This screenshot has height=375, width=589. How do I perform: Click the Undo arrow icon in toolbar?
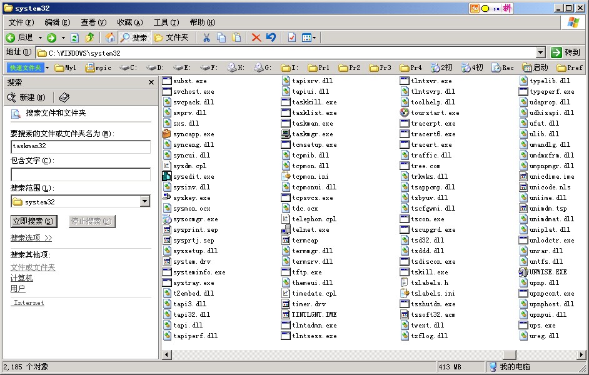pyautogui.click(x=271, y=38)
